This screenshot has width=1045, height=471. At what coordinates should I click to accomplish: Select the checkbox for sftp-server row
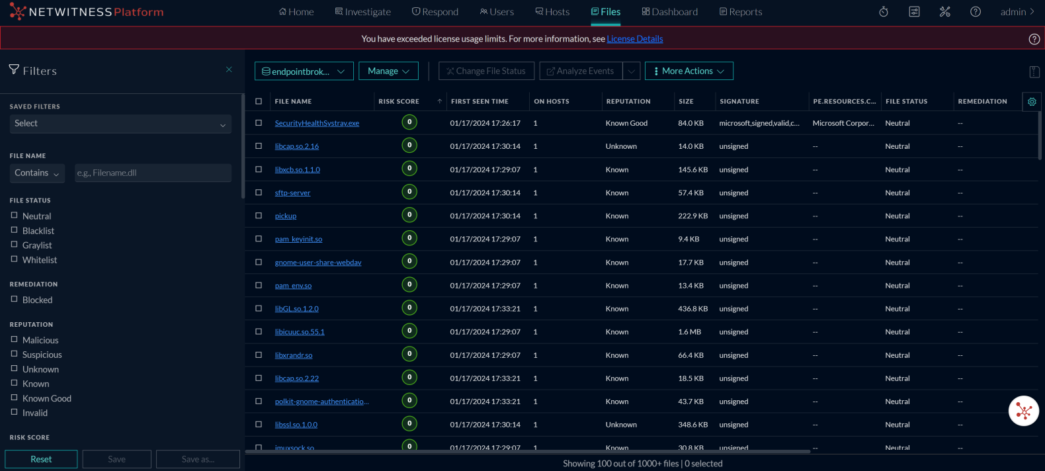259,193
